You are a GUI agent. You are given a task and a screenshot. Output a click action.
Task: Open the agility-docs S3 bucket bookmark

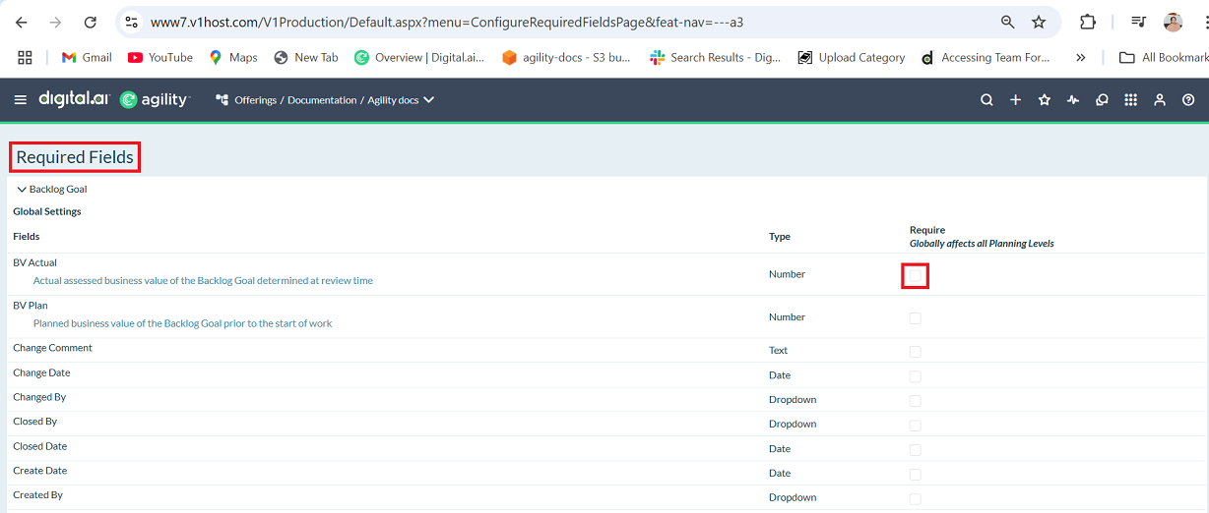point(566,57)
